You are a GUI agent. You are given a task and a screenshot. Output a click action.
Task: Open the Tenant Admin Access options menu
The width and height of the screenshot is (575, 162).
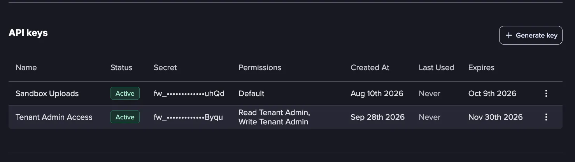(546, 117)
